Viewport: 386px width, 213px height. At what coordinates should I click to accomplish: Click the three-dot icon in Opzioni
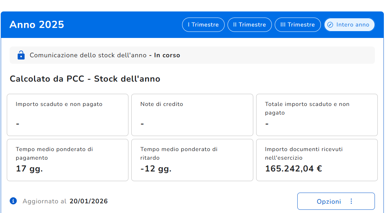[351, 202]
